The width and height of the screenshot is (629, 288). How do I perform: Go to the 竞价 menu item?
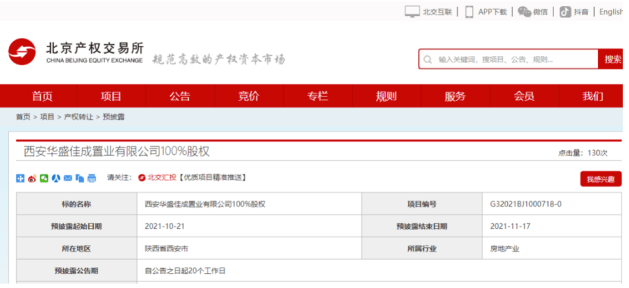tap(249, 97)
